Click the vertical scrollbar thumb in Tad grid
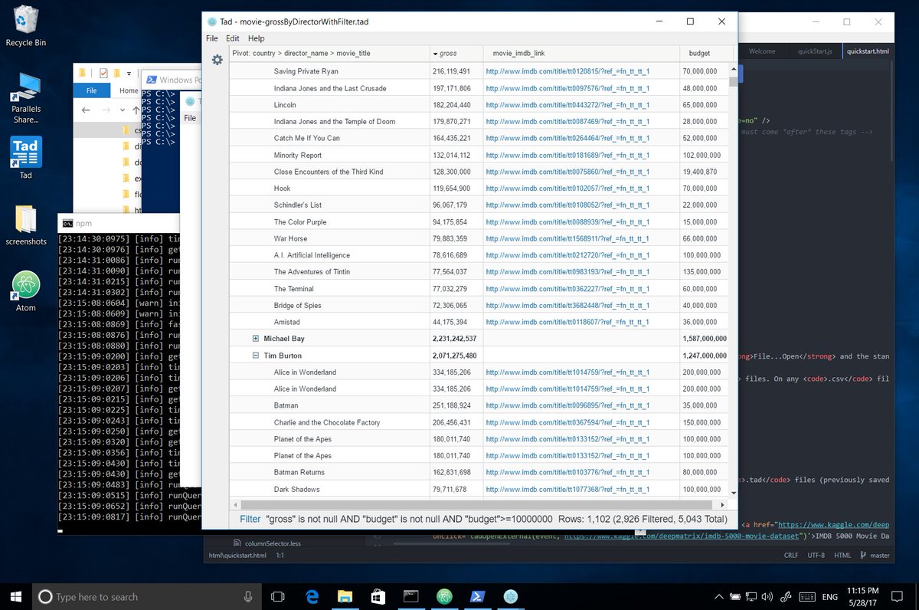 click(x=733, y=81)
